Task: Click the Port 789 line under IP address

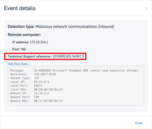Action: tap(19, 49)
